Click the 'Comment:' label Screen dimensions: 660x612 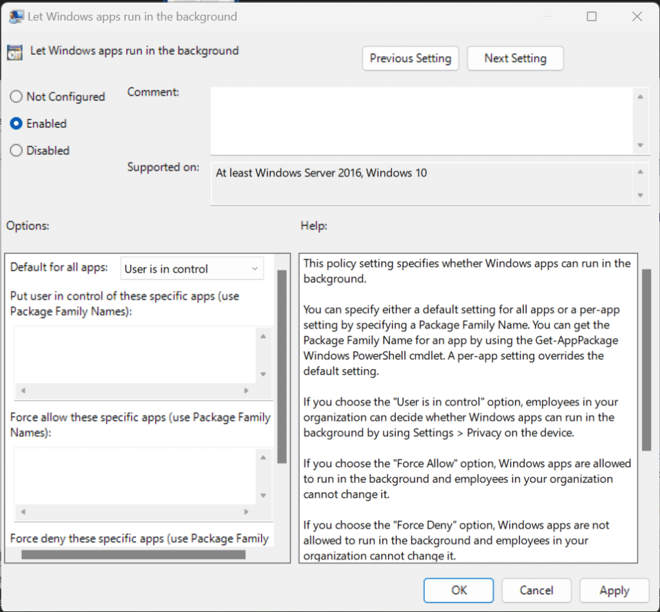click(153, 92)
